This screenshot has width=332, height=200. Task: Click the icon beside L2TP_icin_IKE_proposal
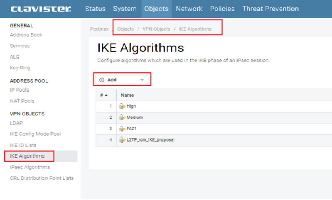[123, 140]
